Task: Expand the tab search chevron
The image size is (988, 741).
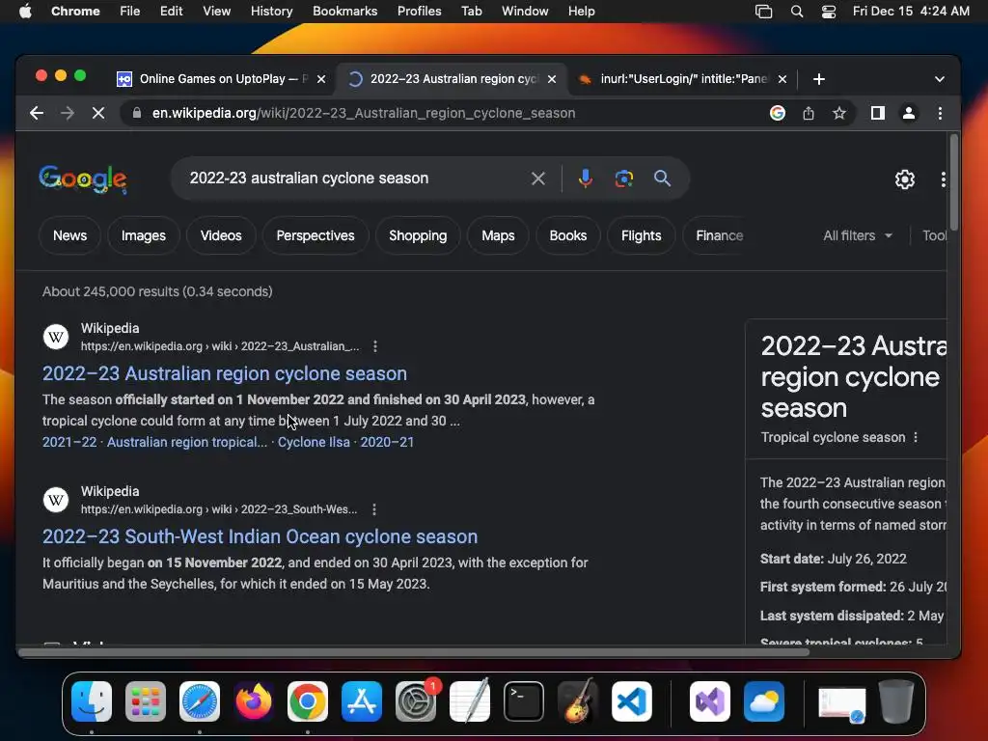Action: tap(940, 79)
